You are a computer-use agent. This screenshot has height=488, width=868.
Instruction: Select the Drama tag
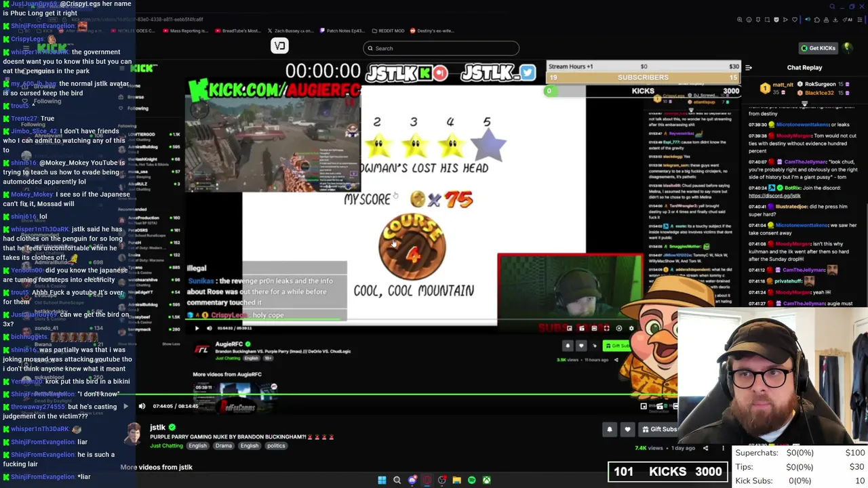[224, 446]
